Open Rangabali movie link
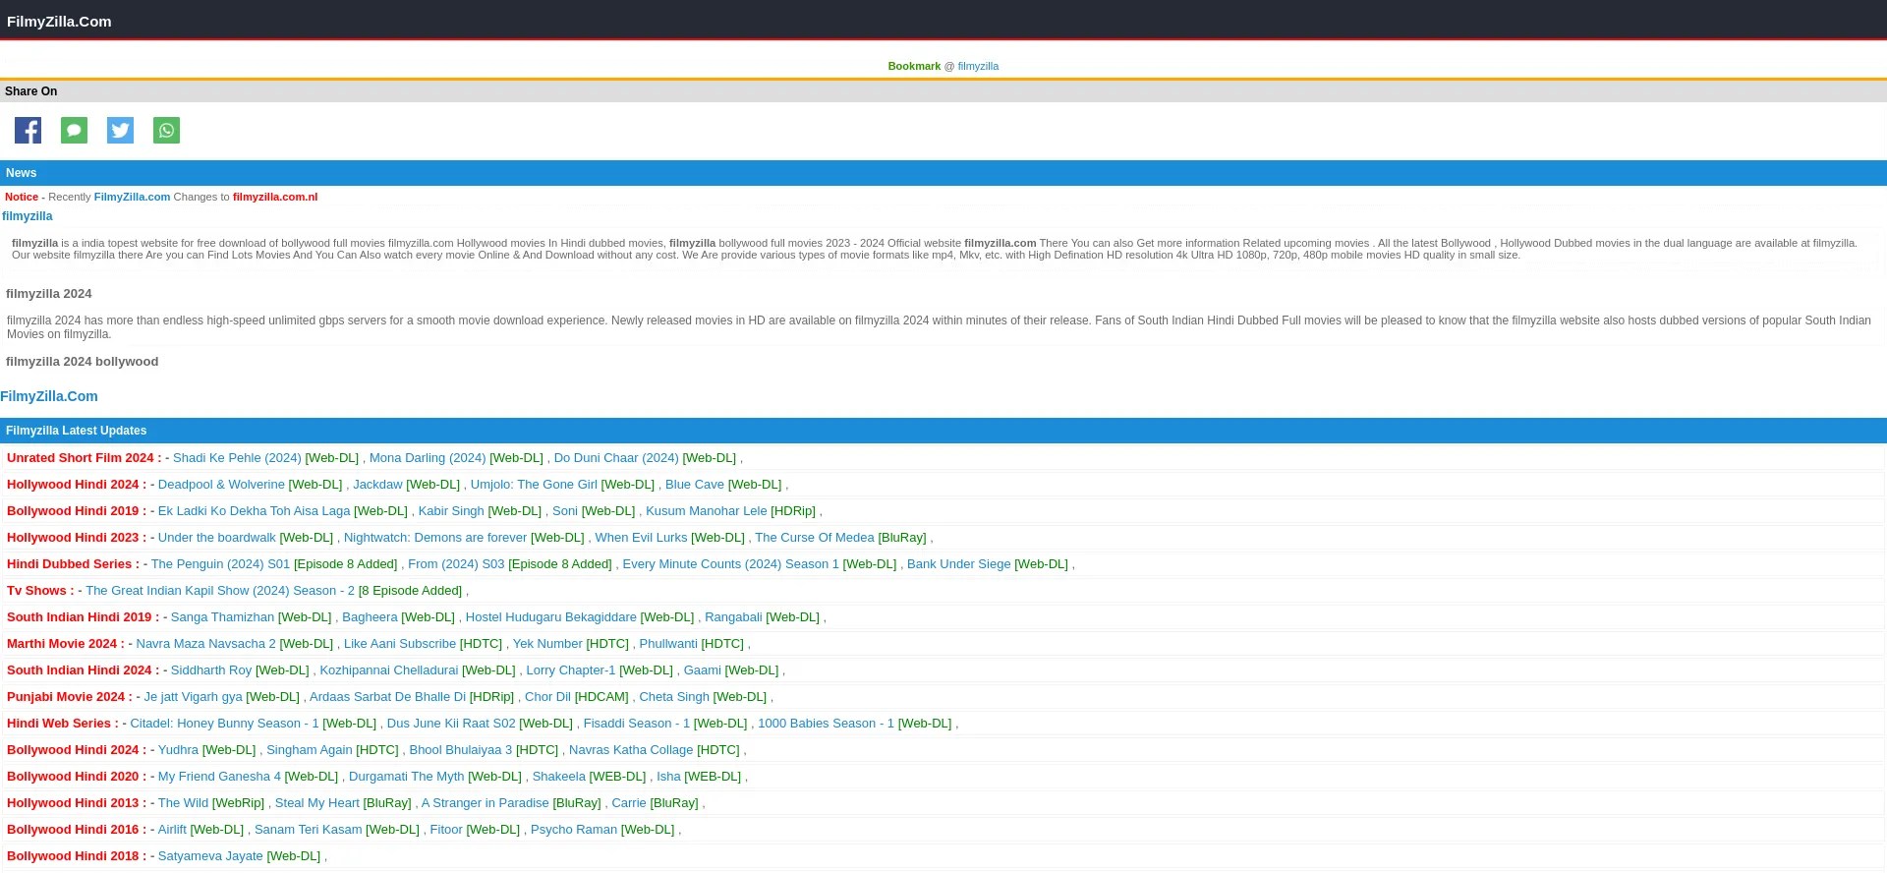The width and height of the screenshot is (1887, 873). point(733,617)
